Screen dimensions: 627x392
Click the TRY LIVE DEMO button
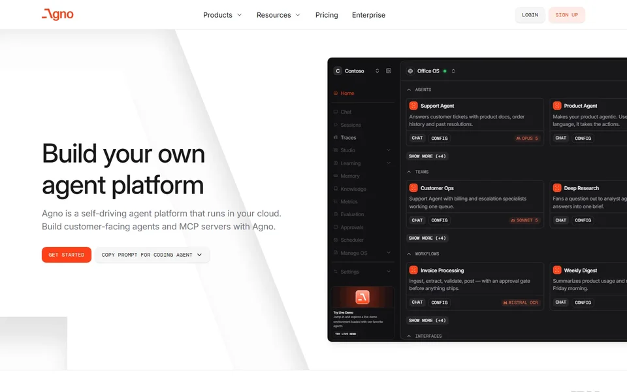pos(346,334)
